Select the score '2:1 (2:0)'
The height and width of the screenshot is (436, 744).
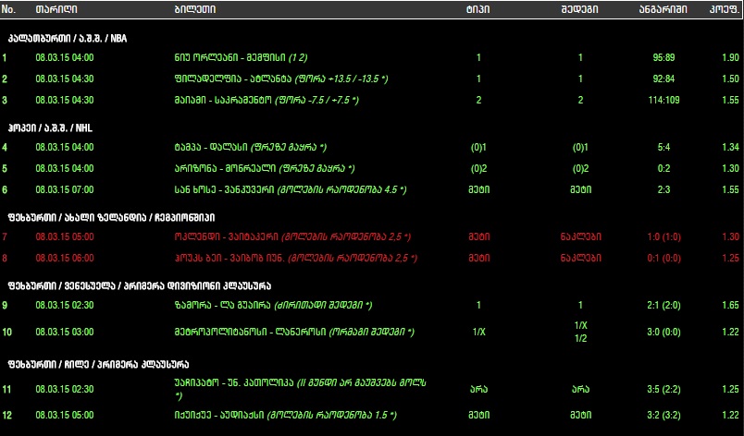(x=663, y=306)
